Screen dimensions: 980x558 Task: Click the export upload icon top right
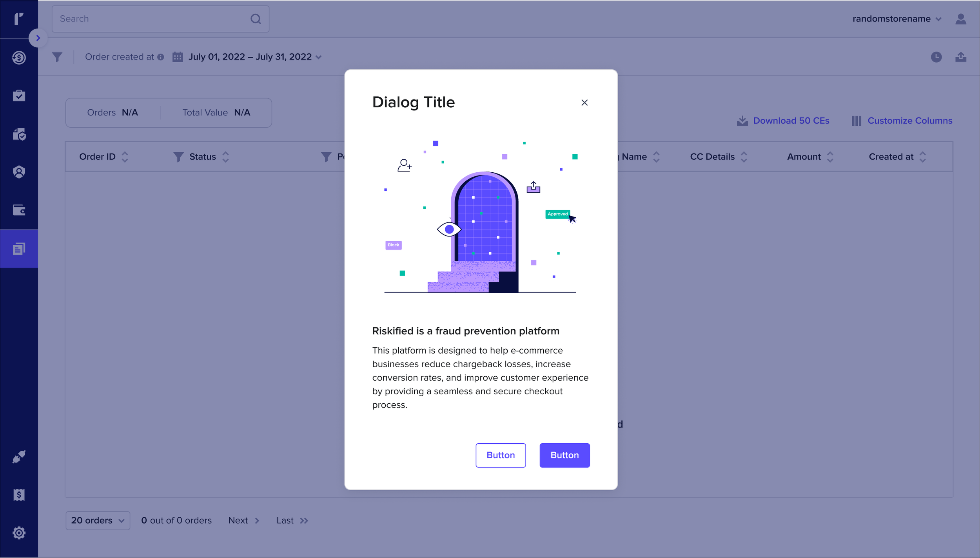point(960,57)
